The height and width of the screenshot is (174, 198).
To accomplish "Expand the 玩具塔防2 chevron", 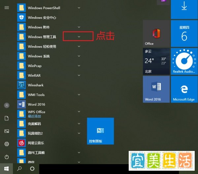I will 79,133.
